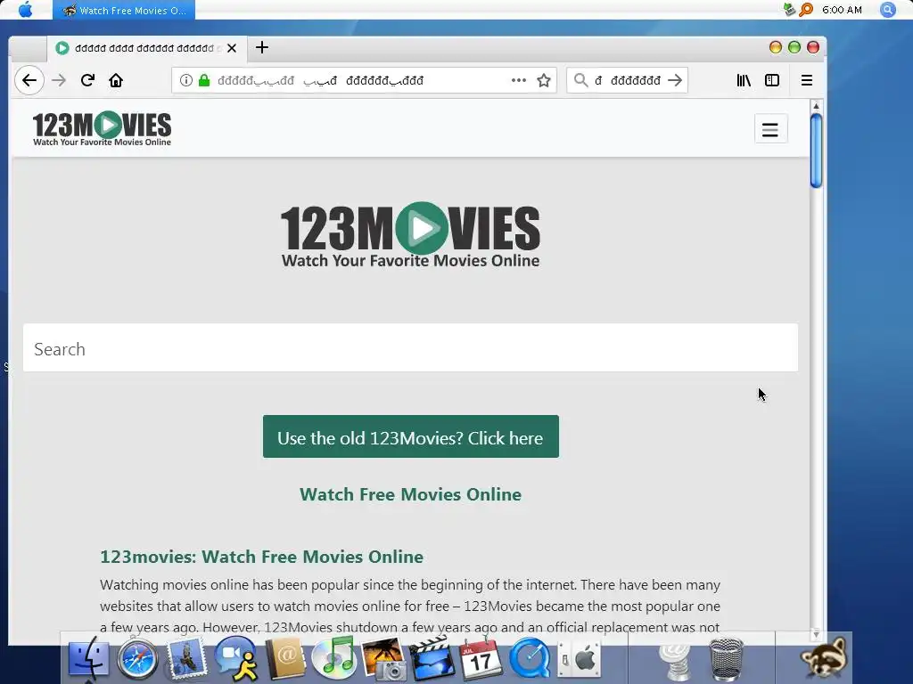Open a new tab with plus button
This screenshot has width=913, height=684.
pyautogui.click(x=262, y=48)
